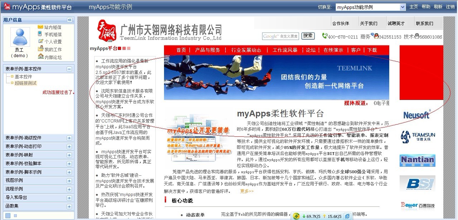Click the QQ icon for 技术 568601086
458x220 pixels.
pos(417,36)
